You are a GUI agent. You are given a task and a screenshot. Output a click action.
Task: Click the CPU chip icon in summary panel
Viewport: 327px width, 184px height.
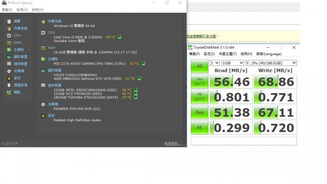tap(43, 33)
